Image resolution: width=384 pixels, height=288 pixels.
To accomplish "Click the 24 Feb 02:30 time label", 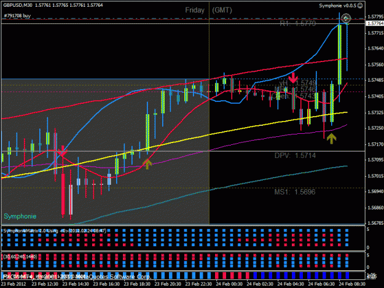I will click(x=260, y=284).
